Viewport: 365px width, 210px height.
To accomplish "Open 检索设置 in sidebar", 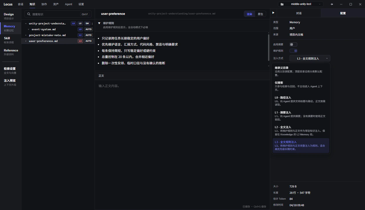I will point(11,70).
